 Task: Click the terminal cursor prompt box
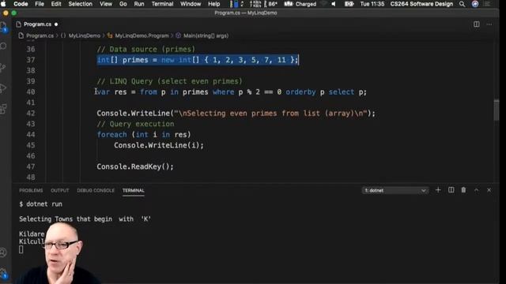(x=21, y=249)
